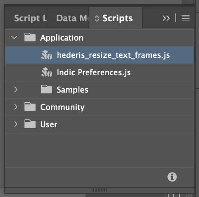The image size is (199, 197).
Task: Click the Application folder icon
Action: click(30, 37)
